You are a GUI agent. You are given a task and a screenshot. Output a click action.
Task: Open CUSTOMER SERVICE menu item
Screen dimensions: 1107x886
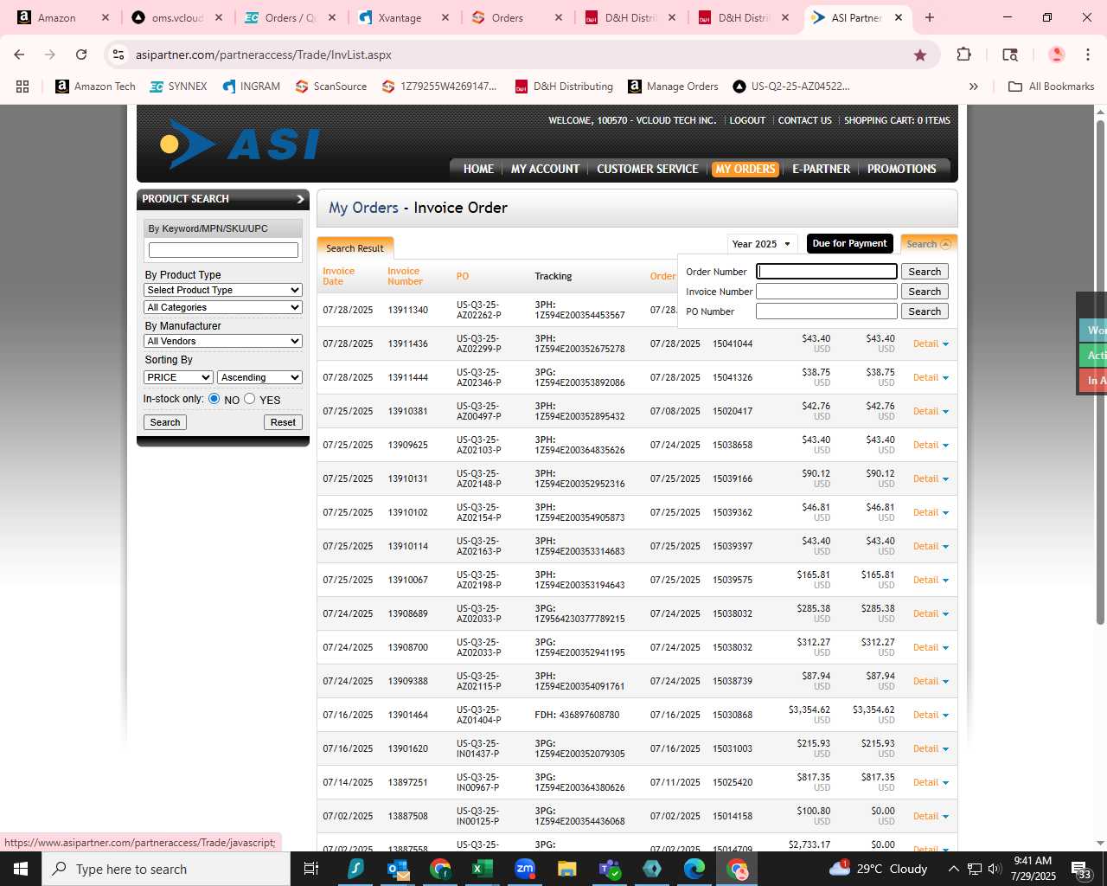coord(648,169)
